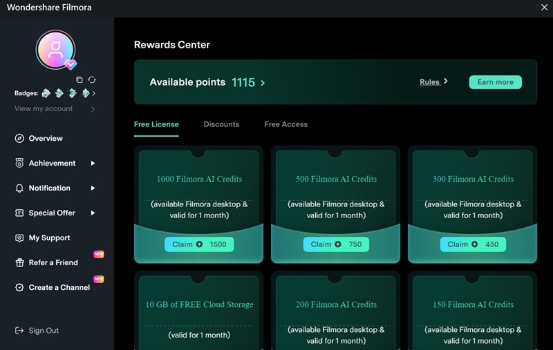
Task: Click the Earn more button
Action: [x=495, y=82]
